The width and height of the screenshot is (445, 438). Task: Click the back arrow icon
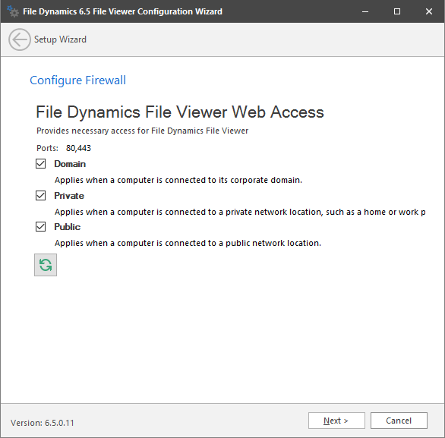tap(19, 39)
